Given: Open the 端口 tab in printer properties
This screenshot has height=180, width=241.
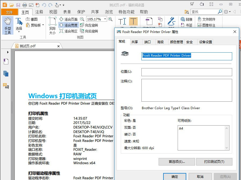Looking at the screenshot, I should coord(148,42).
